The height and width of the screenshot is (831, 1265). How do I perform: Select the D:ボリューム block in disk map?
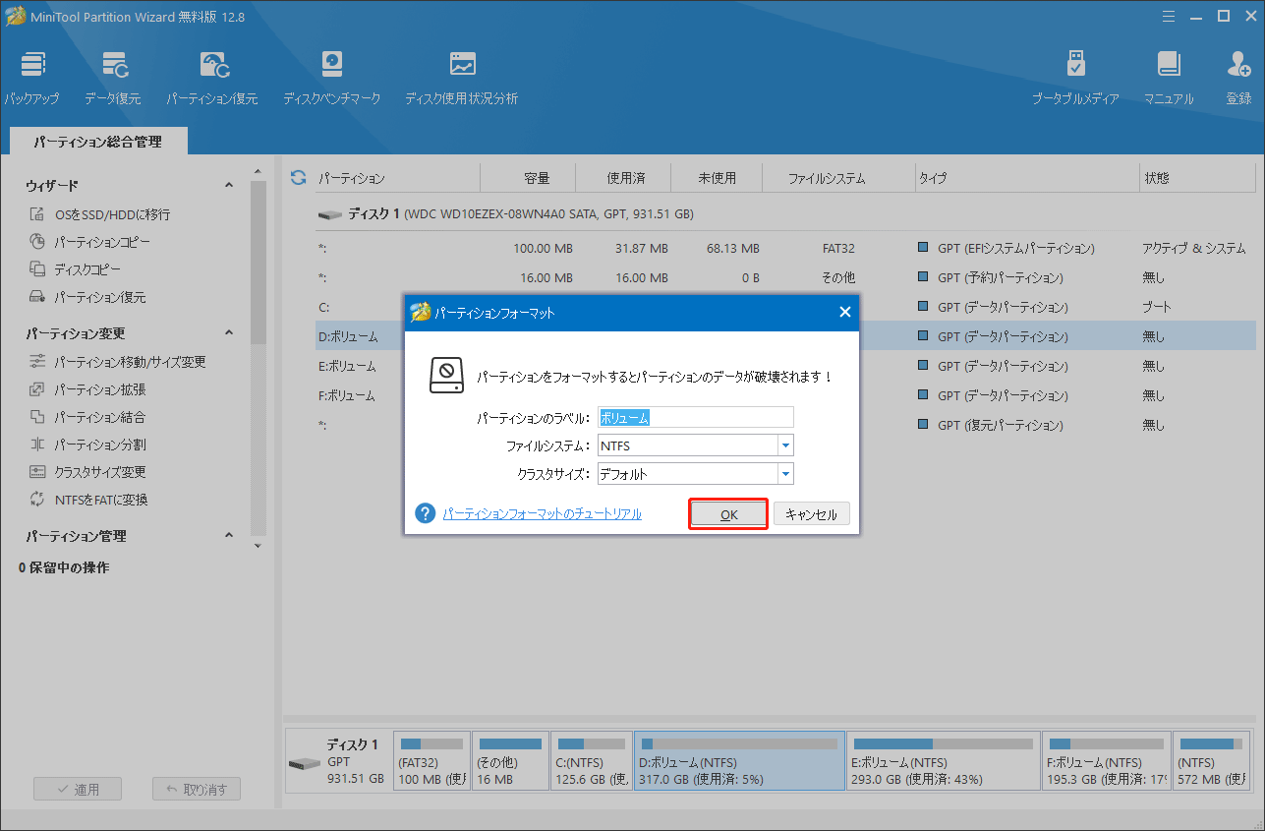(739, 761)
